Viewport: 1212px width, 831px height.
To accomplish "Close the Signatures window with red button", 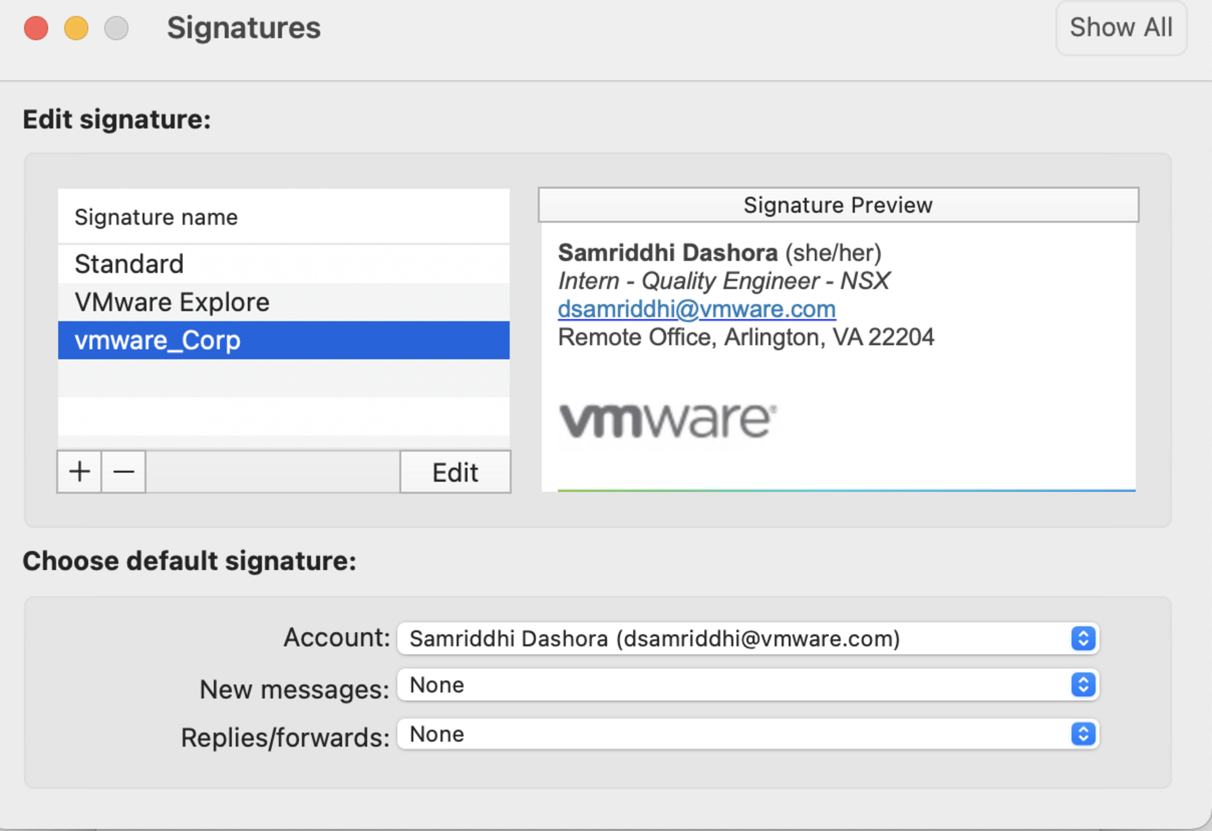I will click(x=36, y=28).
